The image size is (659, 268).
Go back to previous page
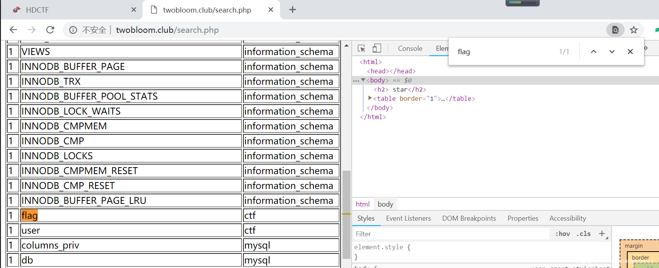pos(13,30)
